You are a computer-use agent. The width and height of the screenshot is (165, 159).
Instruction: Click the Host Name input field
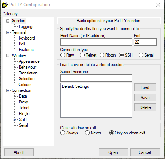96,42
